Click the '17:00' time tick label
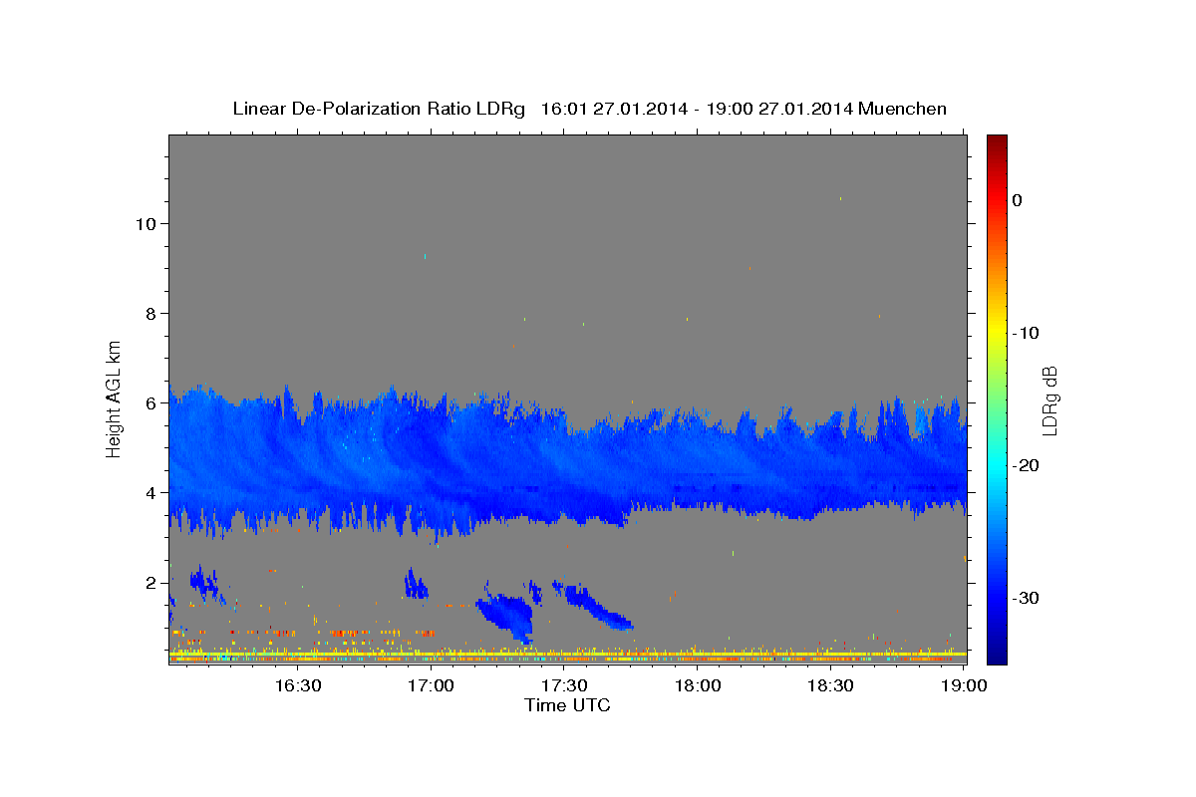Image resolution: width=1196 pixels, height=797 pixels. [x=432, y=685]
